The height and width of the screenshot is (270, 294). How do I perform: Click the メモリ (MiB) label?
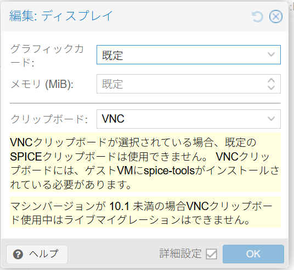pos(42,84)
